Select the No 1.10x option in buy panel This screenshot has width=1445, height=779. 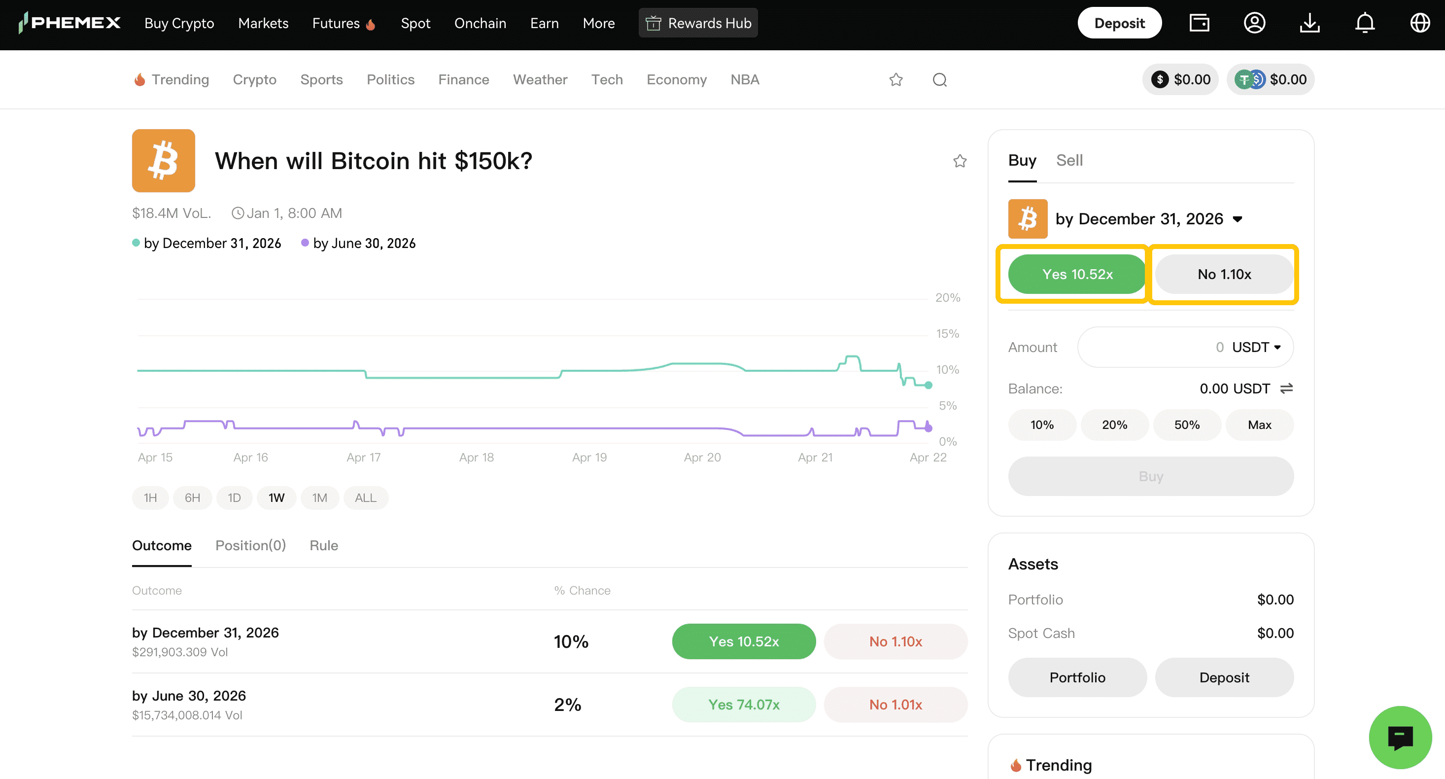pos(1224,274)
